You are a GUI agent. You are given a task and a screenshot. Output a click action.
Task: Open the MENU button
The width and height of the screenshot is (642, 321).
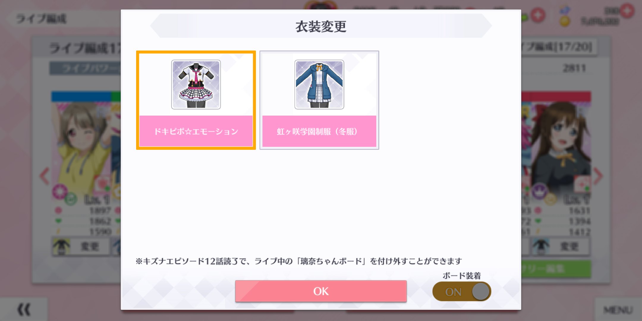click(618, 310)
